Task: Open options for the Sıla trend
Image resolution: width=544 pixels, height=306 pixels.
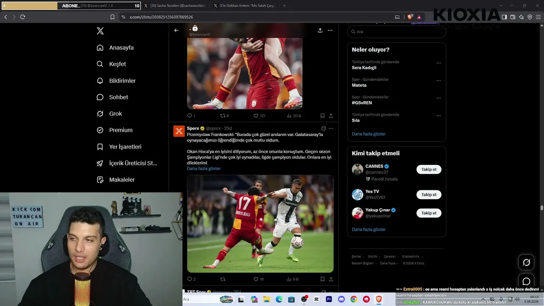Action: pyautogui.click(x=439, y=116)
